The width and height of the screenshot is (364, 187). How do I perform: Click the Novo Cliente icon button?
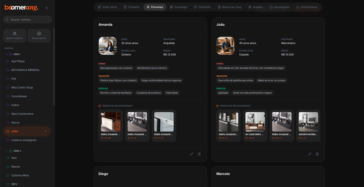(x=15, y=36)
